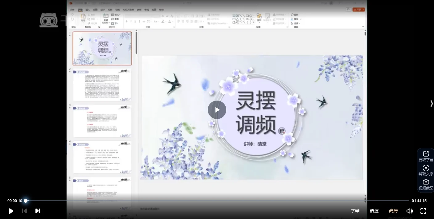The height and width of the screenshot is (219, 434).
Task: Open the 倍速 playback speed control
Action: click(374, 211)
